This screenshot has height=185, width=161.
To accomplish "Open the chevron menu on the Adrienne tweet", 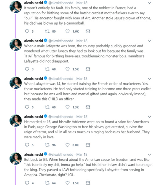I will coord(149,117).
